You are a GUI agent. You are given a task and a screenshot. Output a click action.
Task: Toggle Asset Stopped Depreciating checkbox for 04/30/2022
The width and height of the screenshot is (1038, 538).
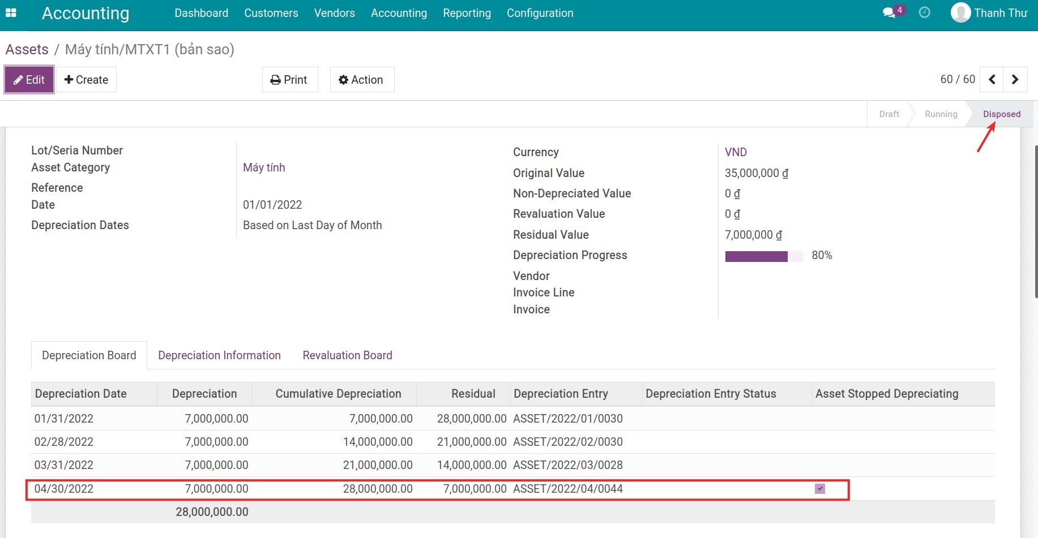[x=820, y=489]
